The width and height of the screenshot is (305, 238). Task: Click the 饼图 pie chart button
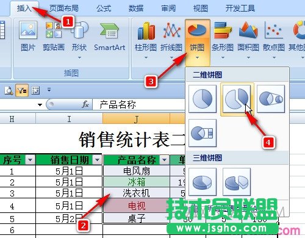coord(197,42)
